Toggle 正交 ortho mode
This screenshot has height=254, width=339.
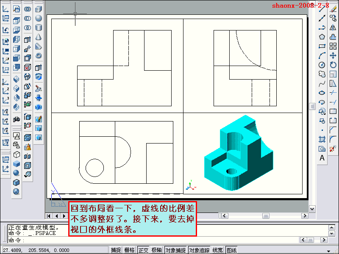[143, 250]
